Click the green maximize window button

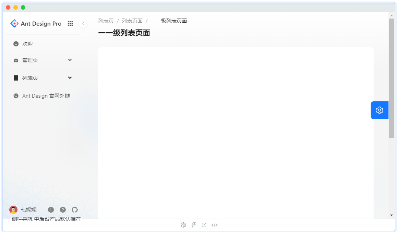(x=23, y=7)
